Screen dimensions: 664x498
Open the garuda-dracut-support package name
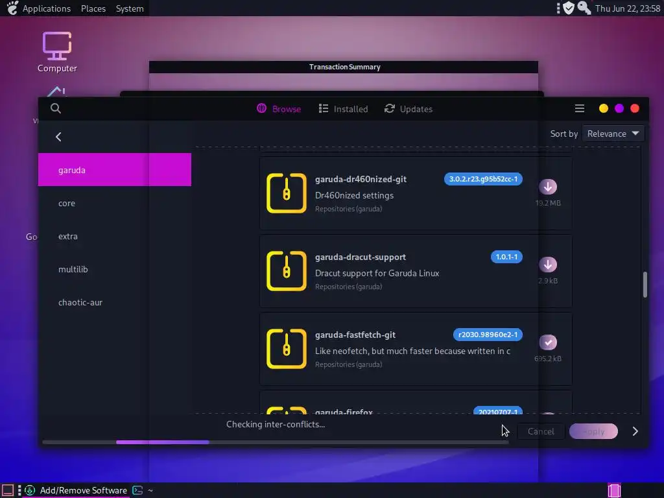361,257
